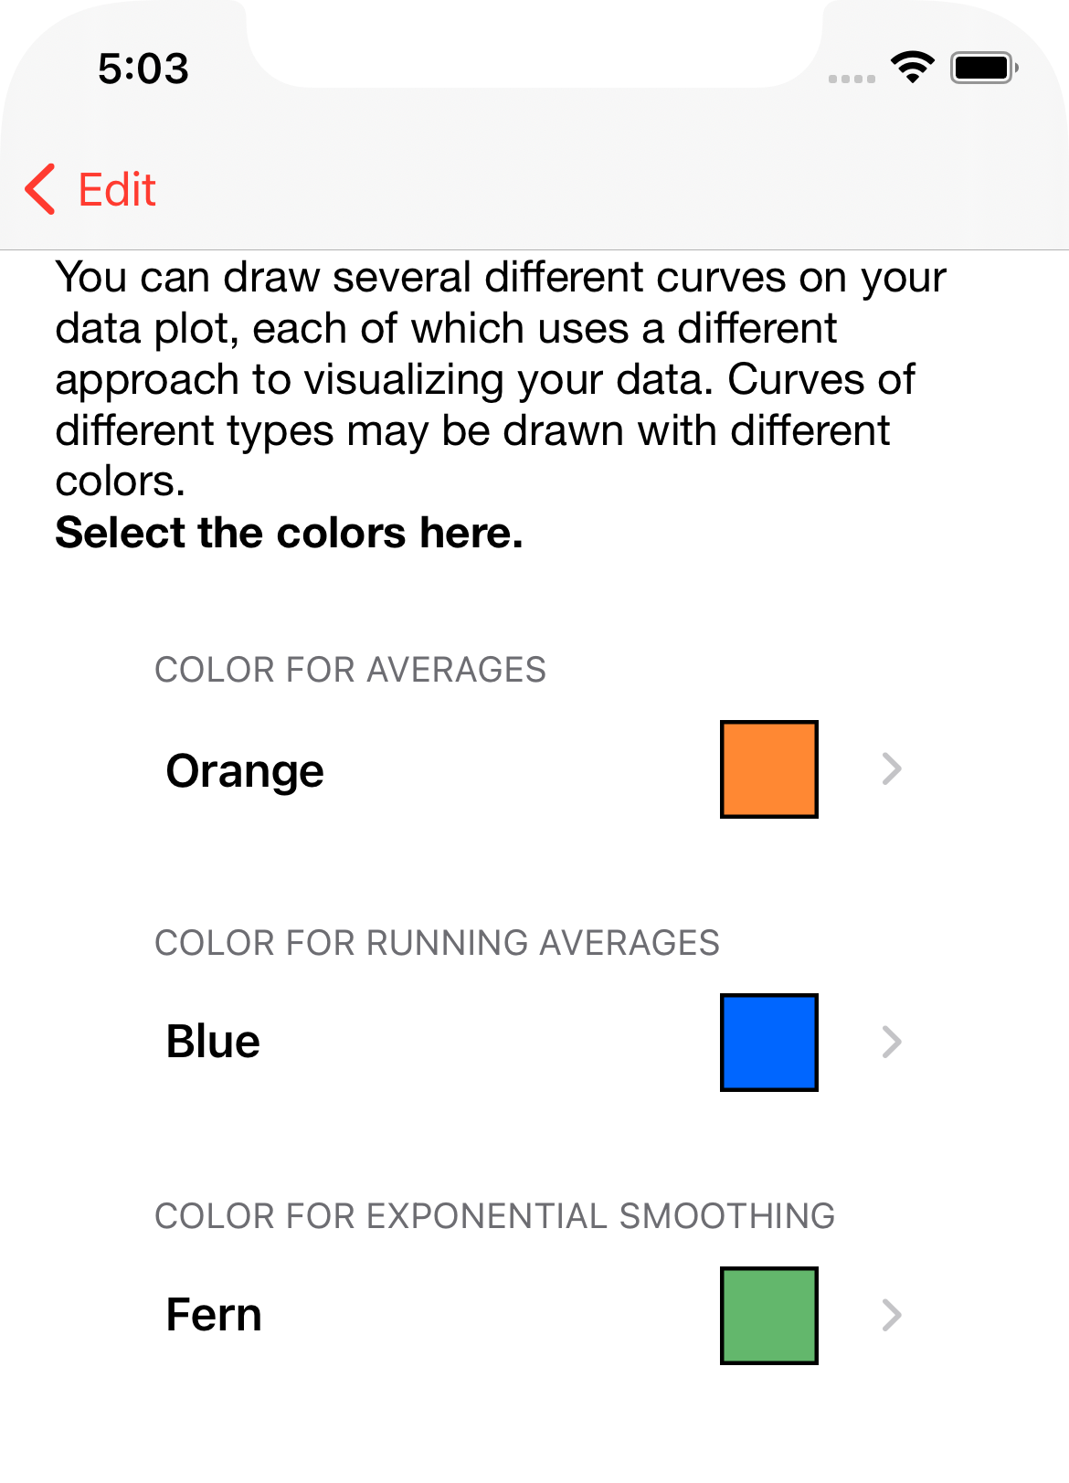Select the fern green color swatch
Viewport: 1069px width, 1483px height.
[768, 1315]
